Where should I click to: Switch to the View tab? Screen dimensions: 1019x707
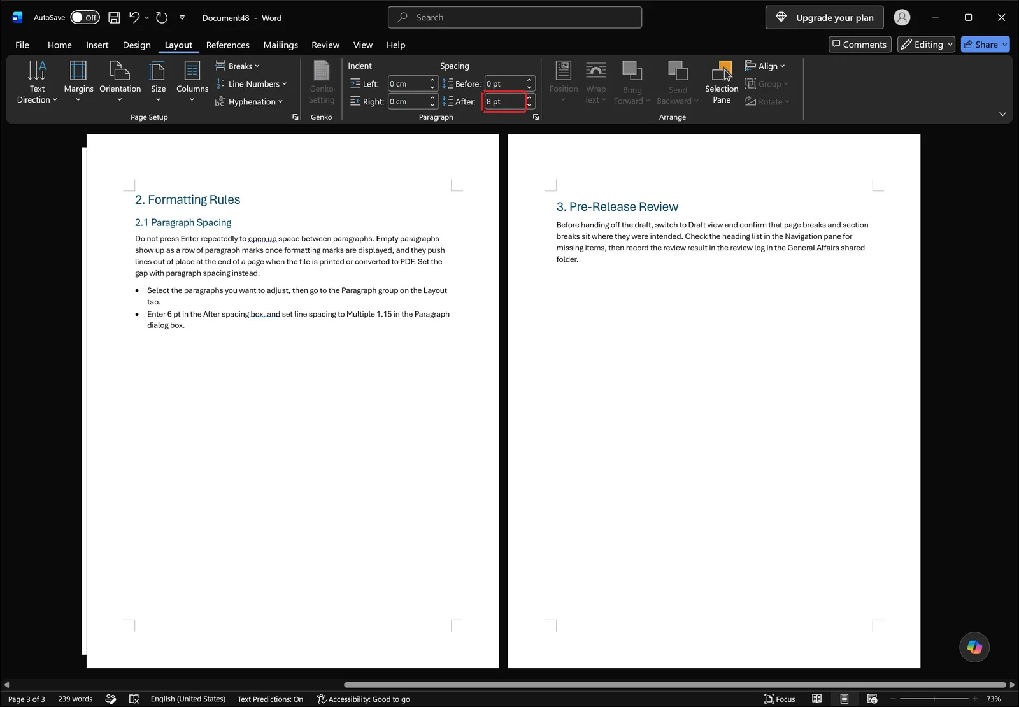[363, 45]
